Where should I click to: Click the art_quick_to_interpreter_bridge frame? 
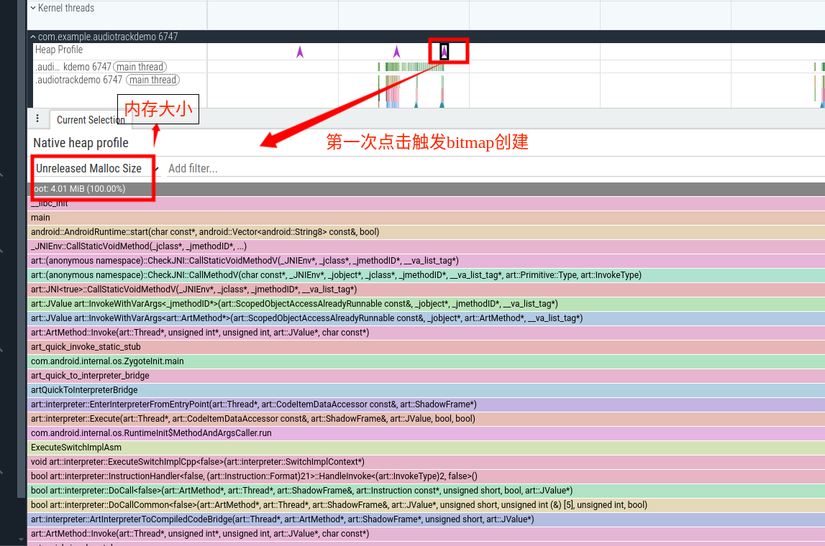point(427,375)
